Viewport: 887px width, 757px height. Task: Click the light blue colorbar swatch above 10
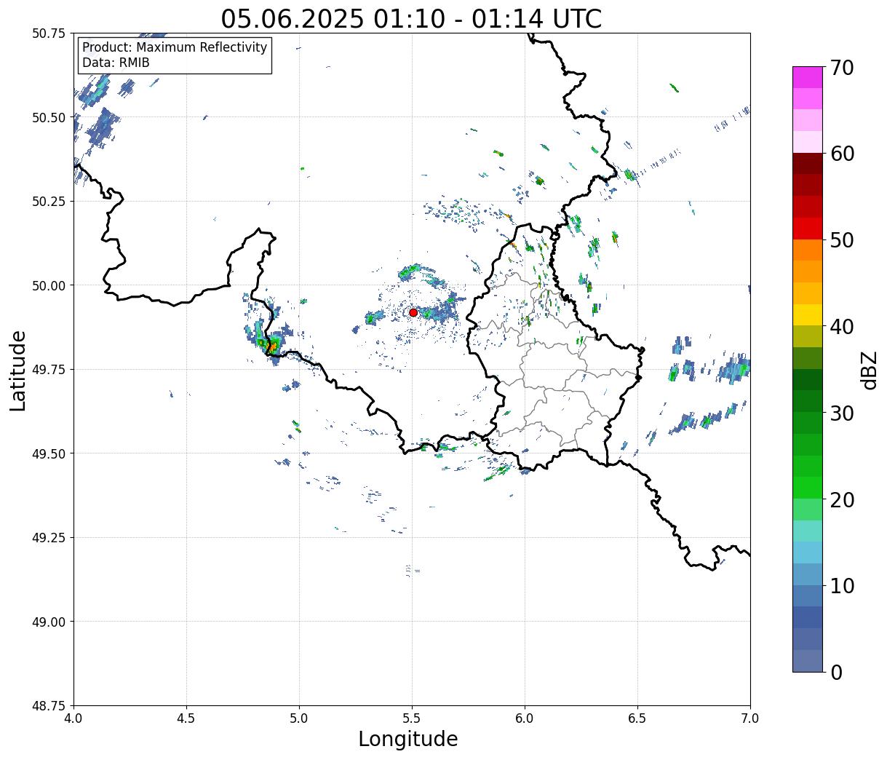[808, 574]
